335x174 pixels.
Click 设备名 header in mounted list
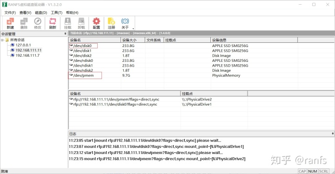[x=125, y=94]
